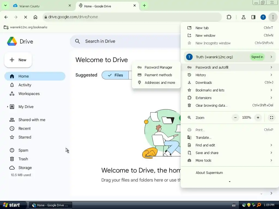
Task: Open Workspaces in sidebar
Action: (x=35, y=94)
